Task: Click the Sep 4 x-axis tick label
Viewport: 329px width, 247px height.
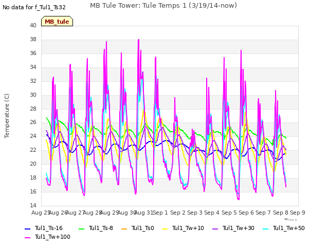Action: 212,213
